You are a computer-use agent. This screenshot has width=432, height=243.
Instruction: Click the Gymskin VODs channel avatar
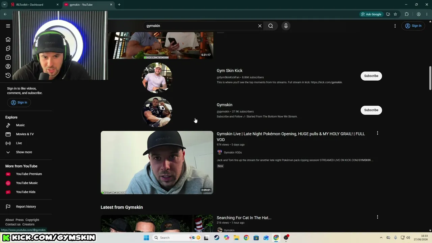coord(220,152)
